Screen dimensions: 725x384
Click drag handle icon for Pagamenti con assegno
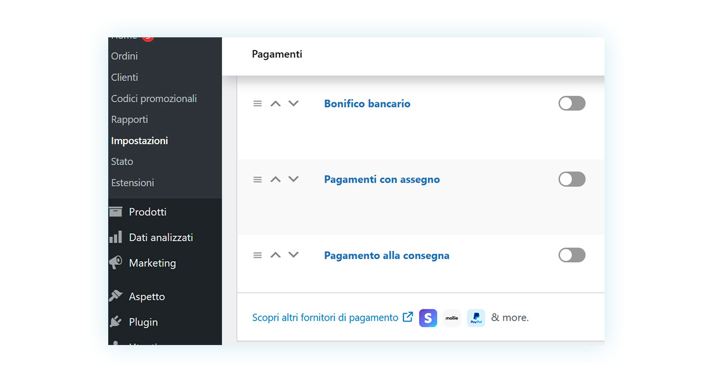[257, 179]
